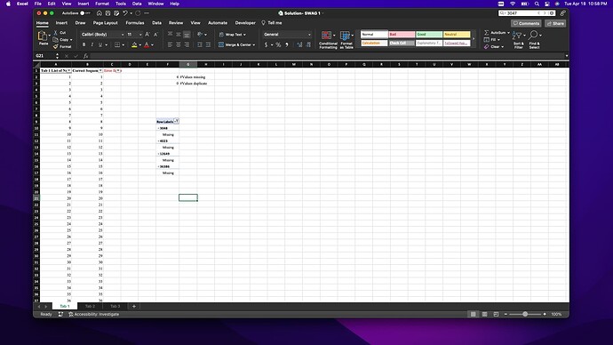Switch to Page Layout view in status bar
This screenshot has width=613, height=345.
click(x=484, y=314)
